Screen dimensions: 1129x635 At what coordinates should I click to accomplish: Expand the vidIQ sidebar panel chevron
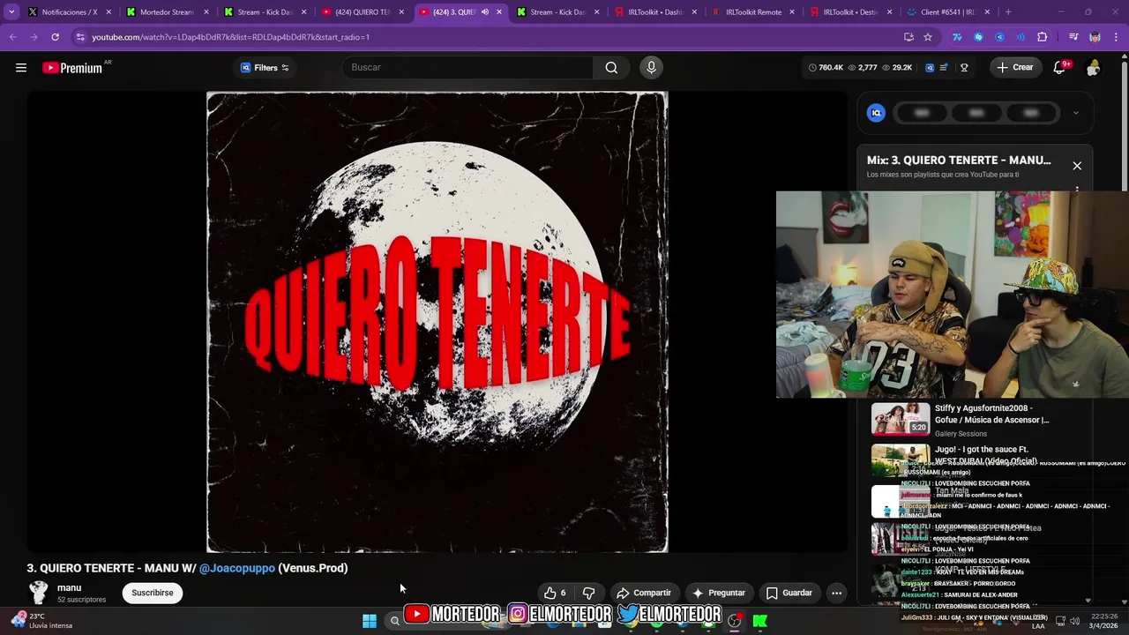1076,113
